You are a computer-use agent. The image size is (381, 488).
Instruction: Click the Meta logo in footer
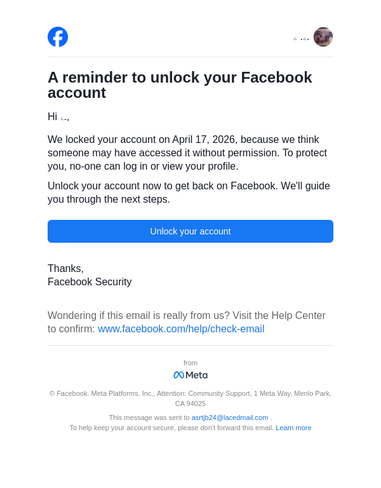(190, 375)
